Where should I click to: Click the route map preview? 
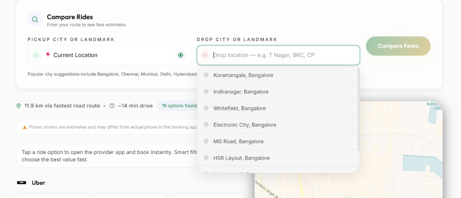(348, 150)
